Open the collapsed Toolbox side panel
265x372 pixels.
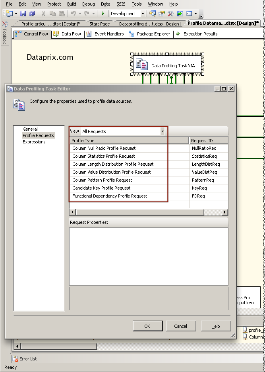(x=5, y=33)
